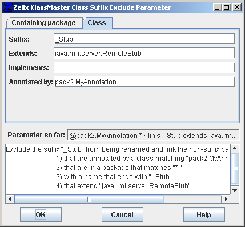Click the 'Parameter so far:' label
Viewport: 245px width, 227px height.
coord(36,135)
